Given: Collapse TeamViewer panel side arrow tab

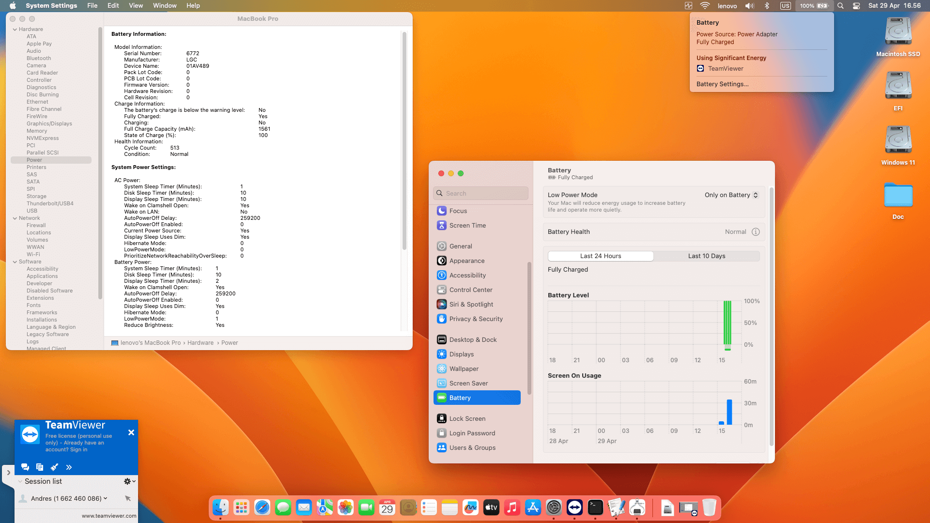Looking at the screenshot, I should coord(8,473).
